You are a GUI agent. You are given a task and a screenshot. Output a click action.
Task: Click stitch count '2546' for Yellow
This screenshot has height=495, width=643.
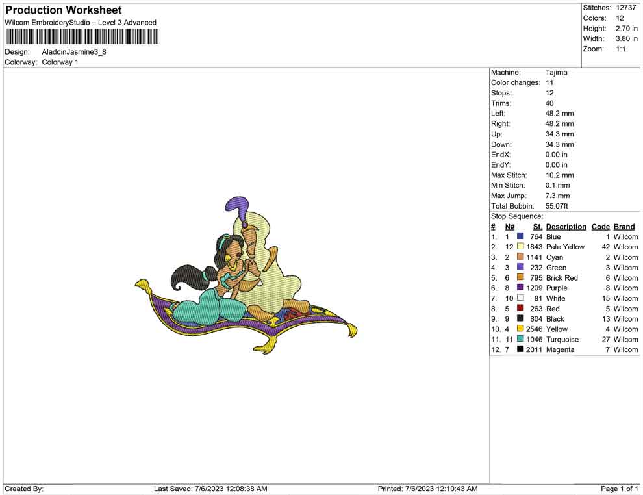point(534,329)
